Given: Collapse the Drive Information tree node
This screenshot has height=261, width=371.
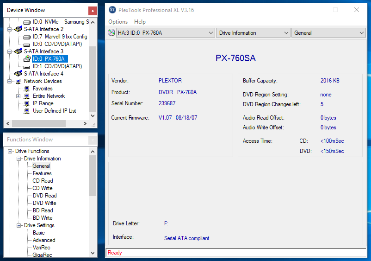Looking at the screenshot, I should 19,159.
